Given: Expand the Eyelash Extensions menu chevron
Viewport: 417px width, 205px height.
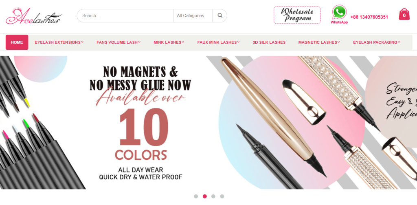Looking at the screenshot, I should click(x=82, y=42).
